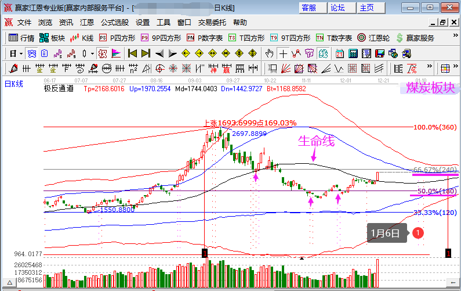Click the 1 marker at chart bottom right
This screenshot has height=291, width=461.
tap(448, 253)
